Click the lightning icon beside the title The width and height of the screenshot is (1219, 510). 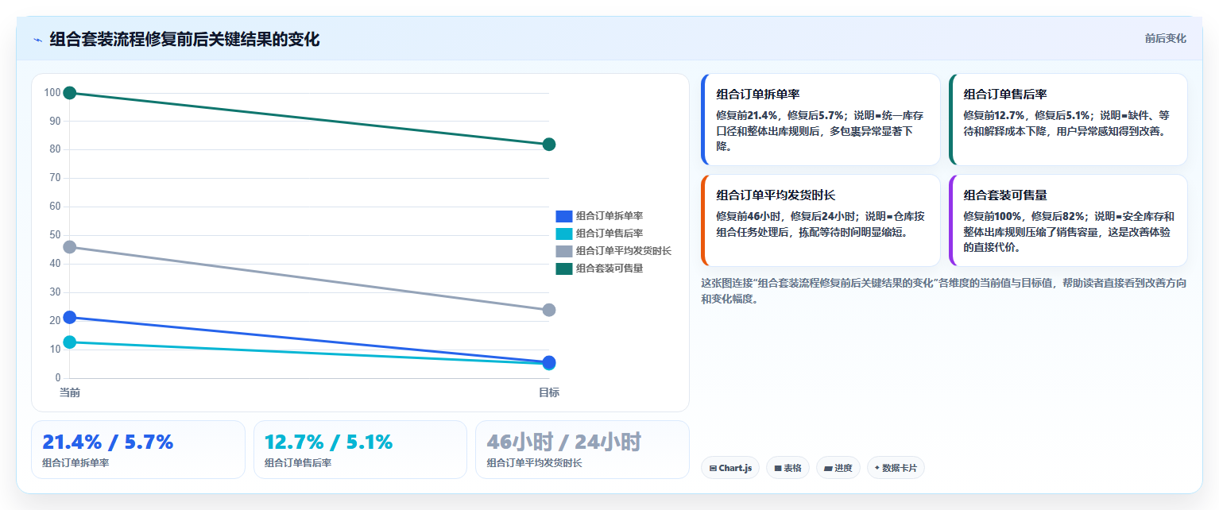[37, 40]
